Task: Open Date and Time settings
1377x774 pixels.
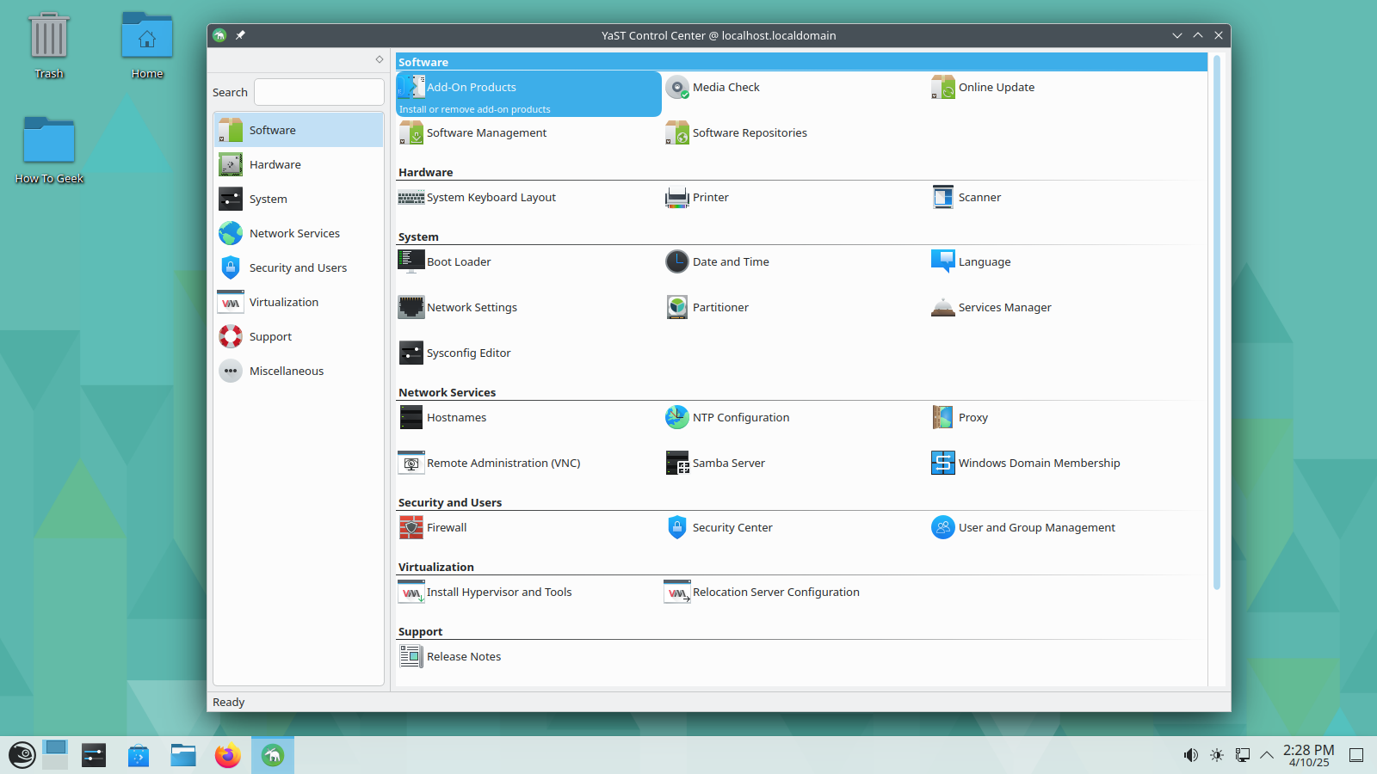Action: pos(717,262)
